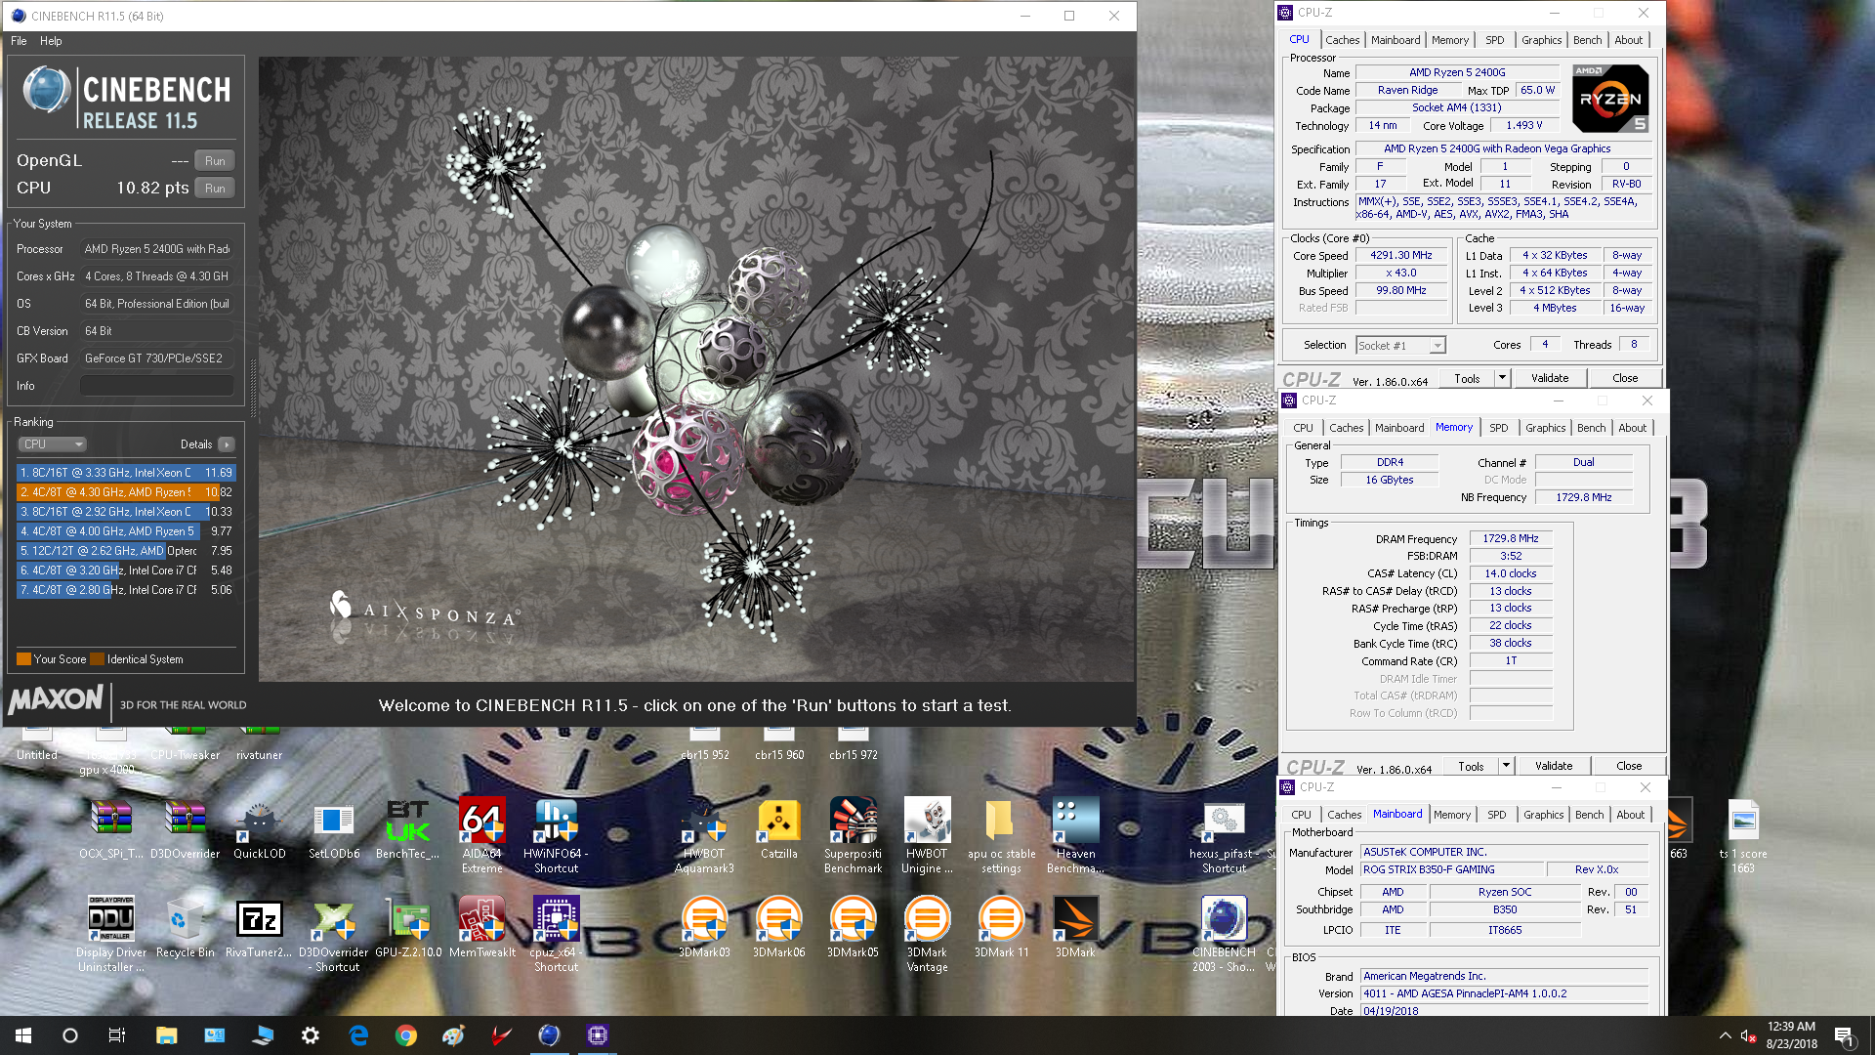This screenshot has width=1875, height=1055.
Task: Select the Heaven Benchmark desktop icon
Action: (1075, 835)
